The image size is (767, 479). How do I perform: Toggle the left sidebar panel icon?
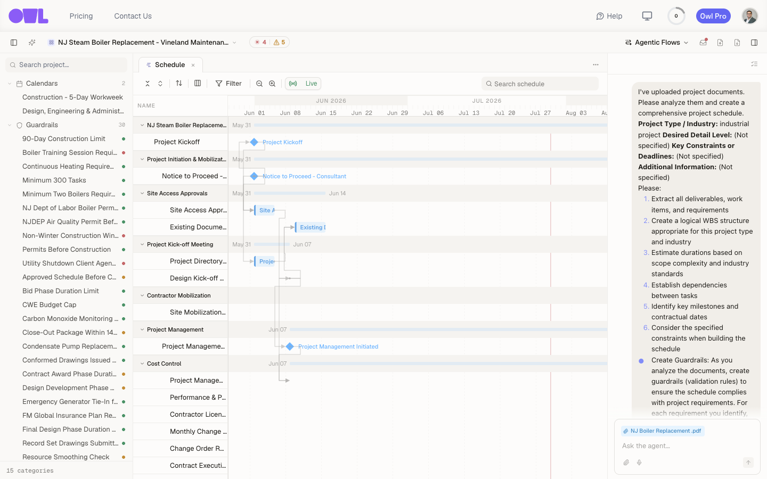[x=14, y=43]
